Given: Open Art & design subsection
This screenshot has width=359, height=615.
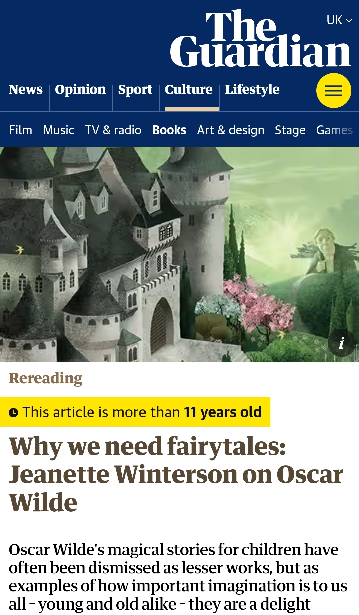Looking at the screenshot, I should tap(231, 130).
